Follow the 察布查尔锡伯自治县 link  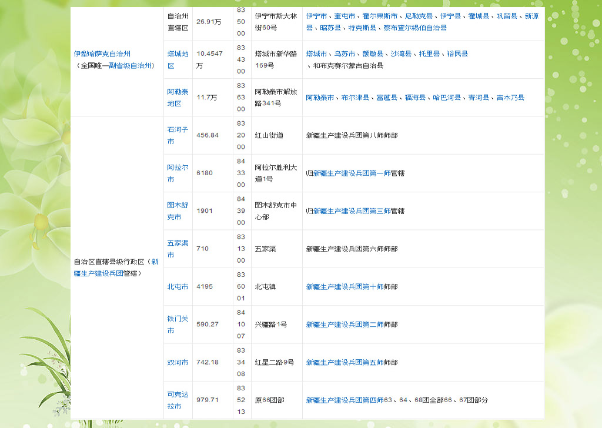click(x=415, y=28)
